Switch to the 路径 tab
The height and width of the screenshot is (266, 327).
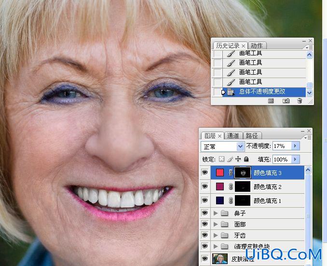pyautogui.click(x=252, y=136)
